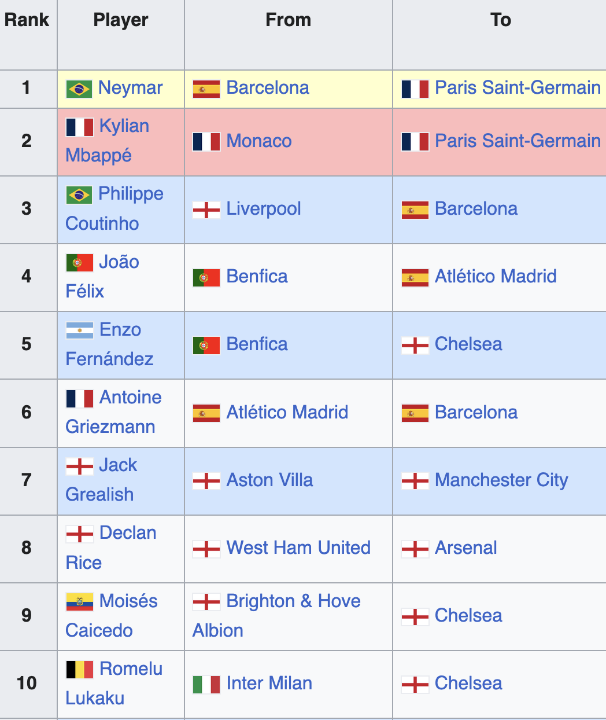606x720 pixels.
Task: Open the Antoine Griezmann link
Action: point(113,412)
